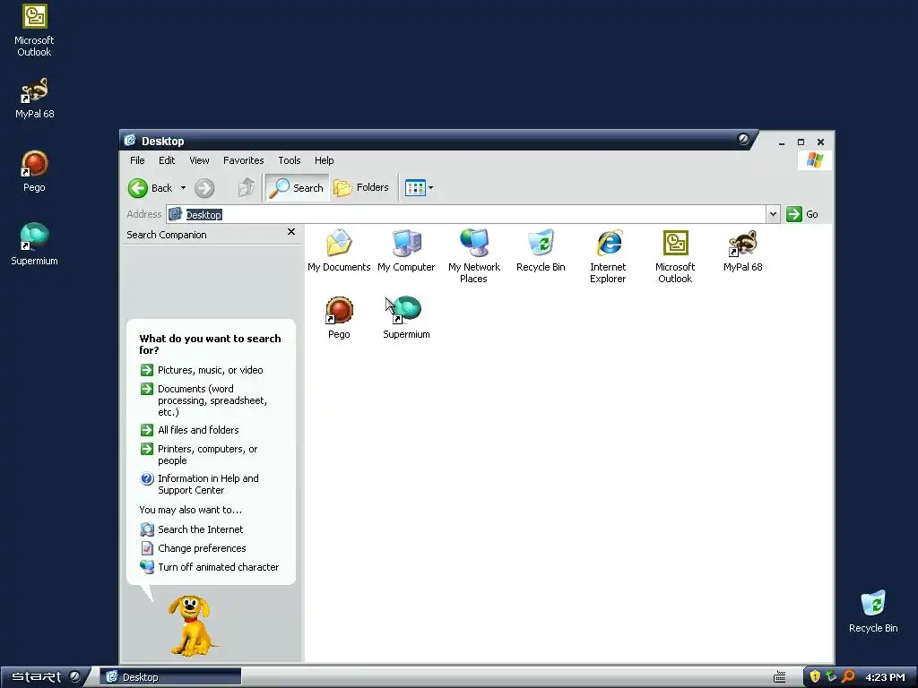Image resolution: width=918 pixels, height=688 pixels.
Task: Click the green Back arrow button
Action: [x=150, y=188]
